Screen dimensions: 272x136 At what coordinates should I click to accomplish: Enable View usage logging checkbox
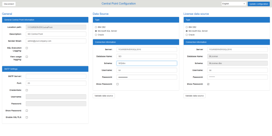point(27,56)
